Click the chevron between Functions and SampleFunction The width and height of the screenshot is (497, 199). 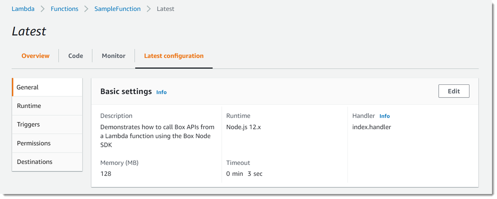pos(87,9)
